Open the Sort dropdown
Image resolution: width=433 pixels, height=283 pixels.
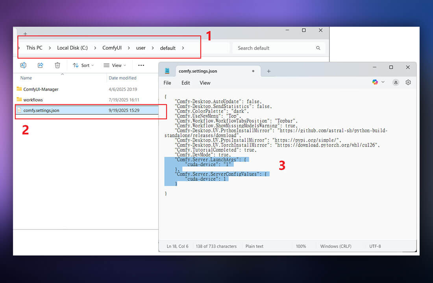pyautogui.click(x=83, y=65)
